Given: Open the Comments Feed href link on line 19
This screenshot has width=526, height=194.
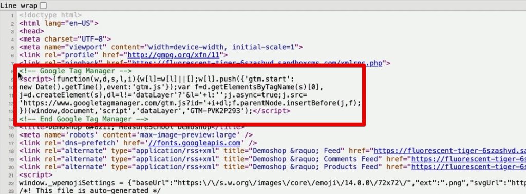Looking at the screenshot, I should point(468,159).
